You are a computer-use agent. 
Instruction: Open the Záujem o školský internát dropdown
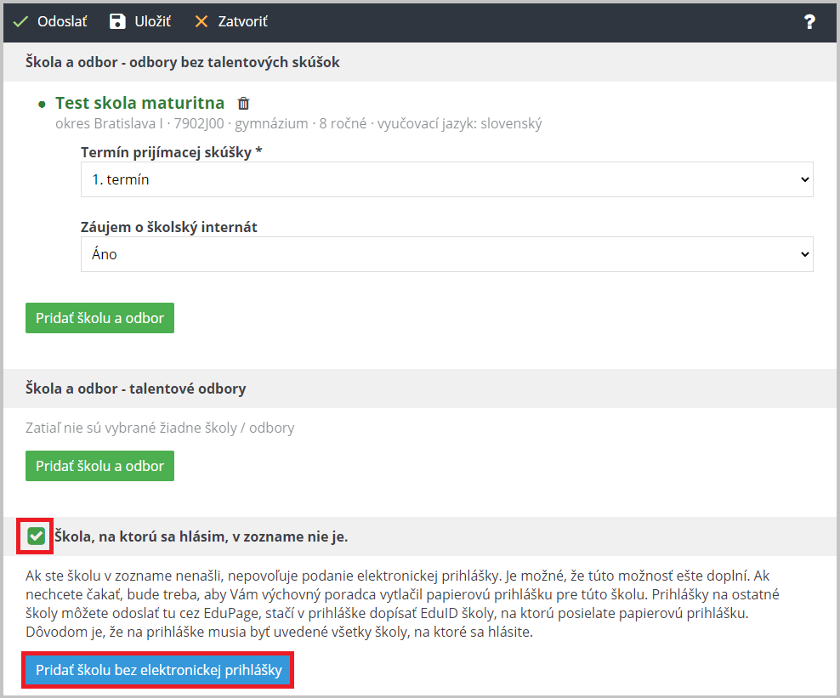coord(447,254)
